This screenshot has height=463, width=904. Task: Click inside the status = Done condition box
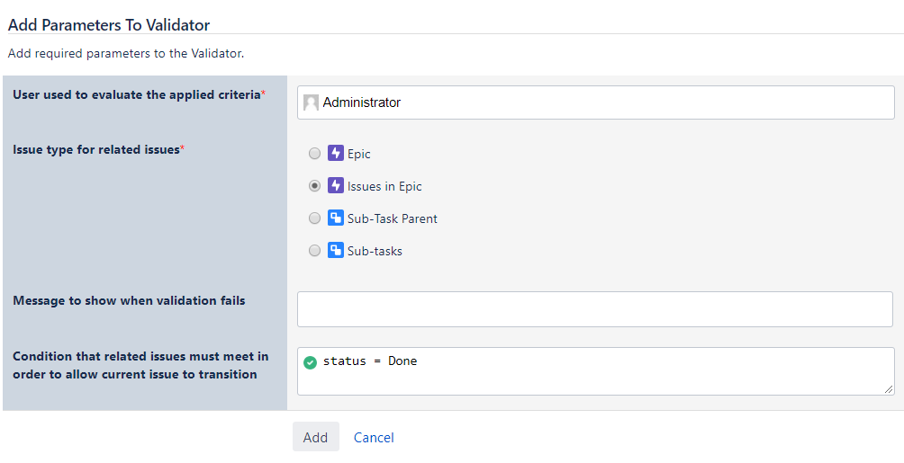tap(595, 371)
